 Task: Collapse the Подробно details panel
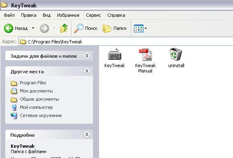[x=87, y=134]
